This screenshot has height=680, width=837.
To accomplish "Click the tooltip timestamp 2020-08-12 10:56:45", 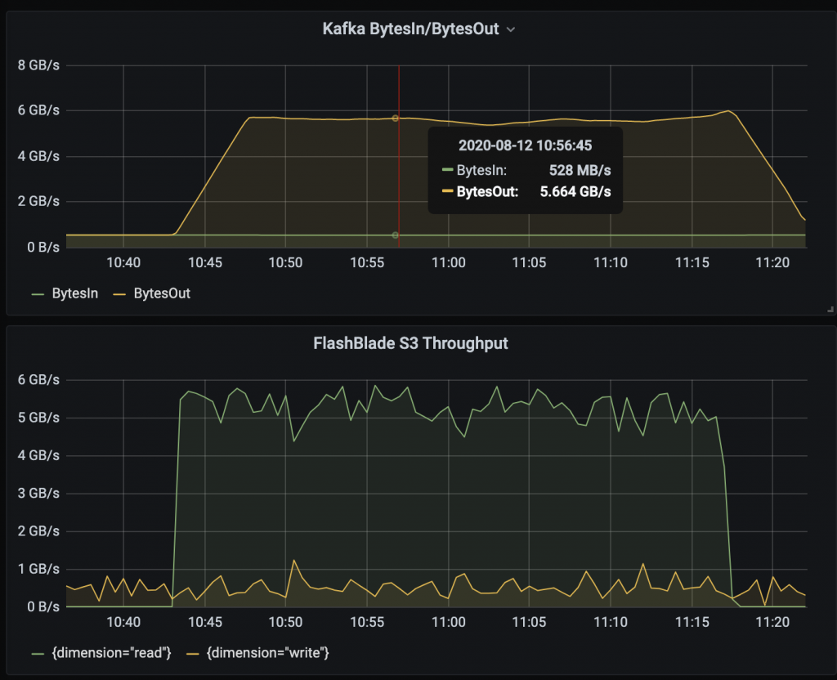I will [526, 145].
